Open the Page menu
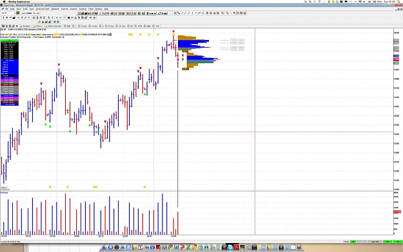 (12, 9)
